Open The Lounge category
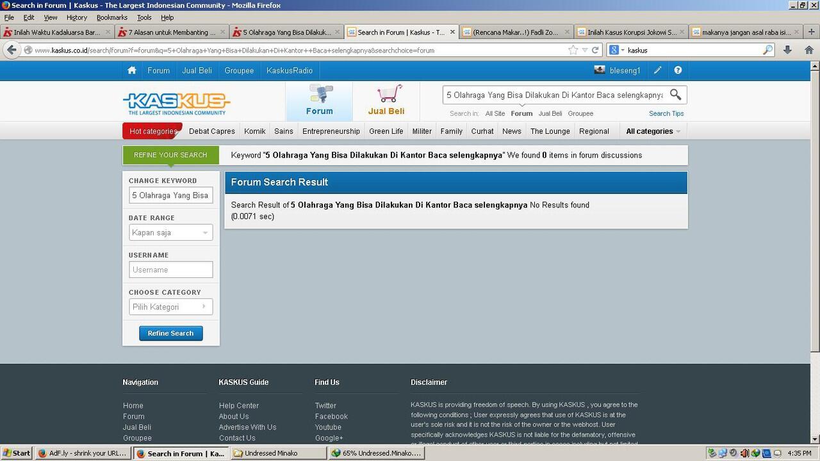Screen dimensions: 820x461 tap(550, 131)
